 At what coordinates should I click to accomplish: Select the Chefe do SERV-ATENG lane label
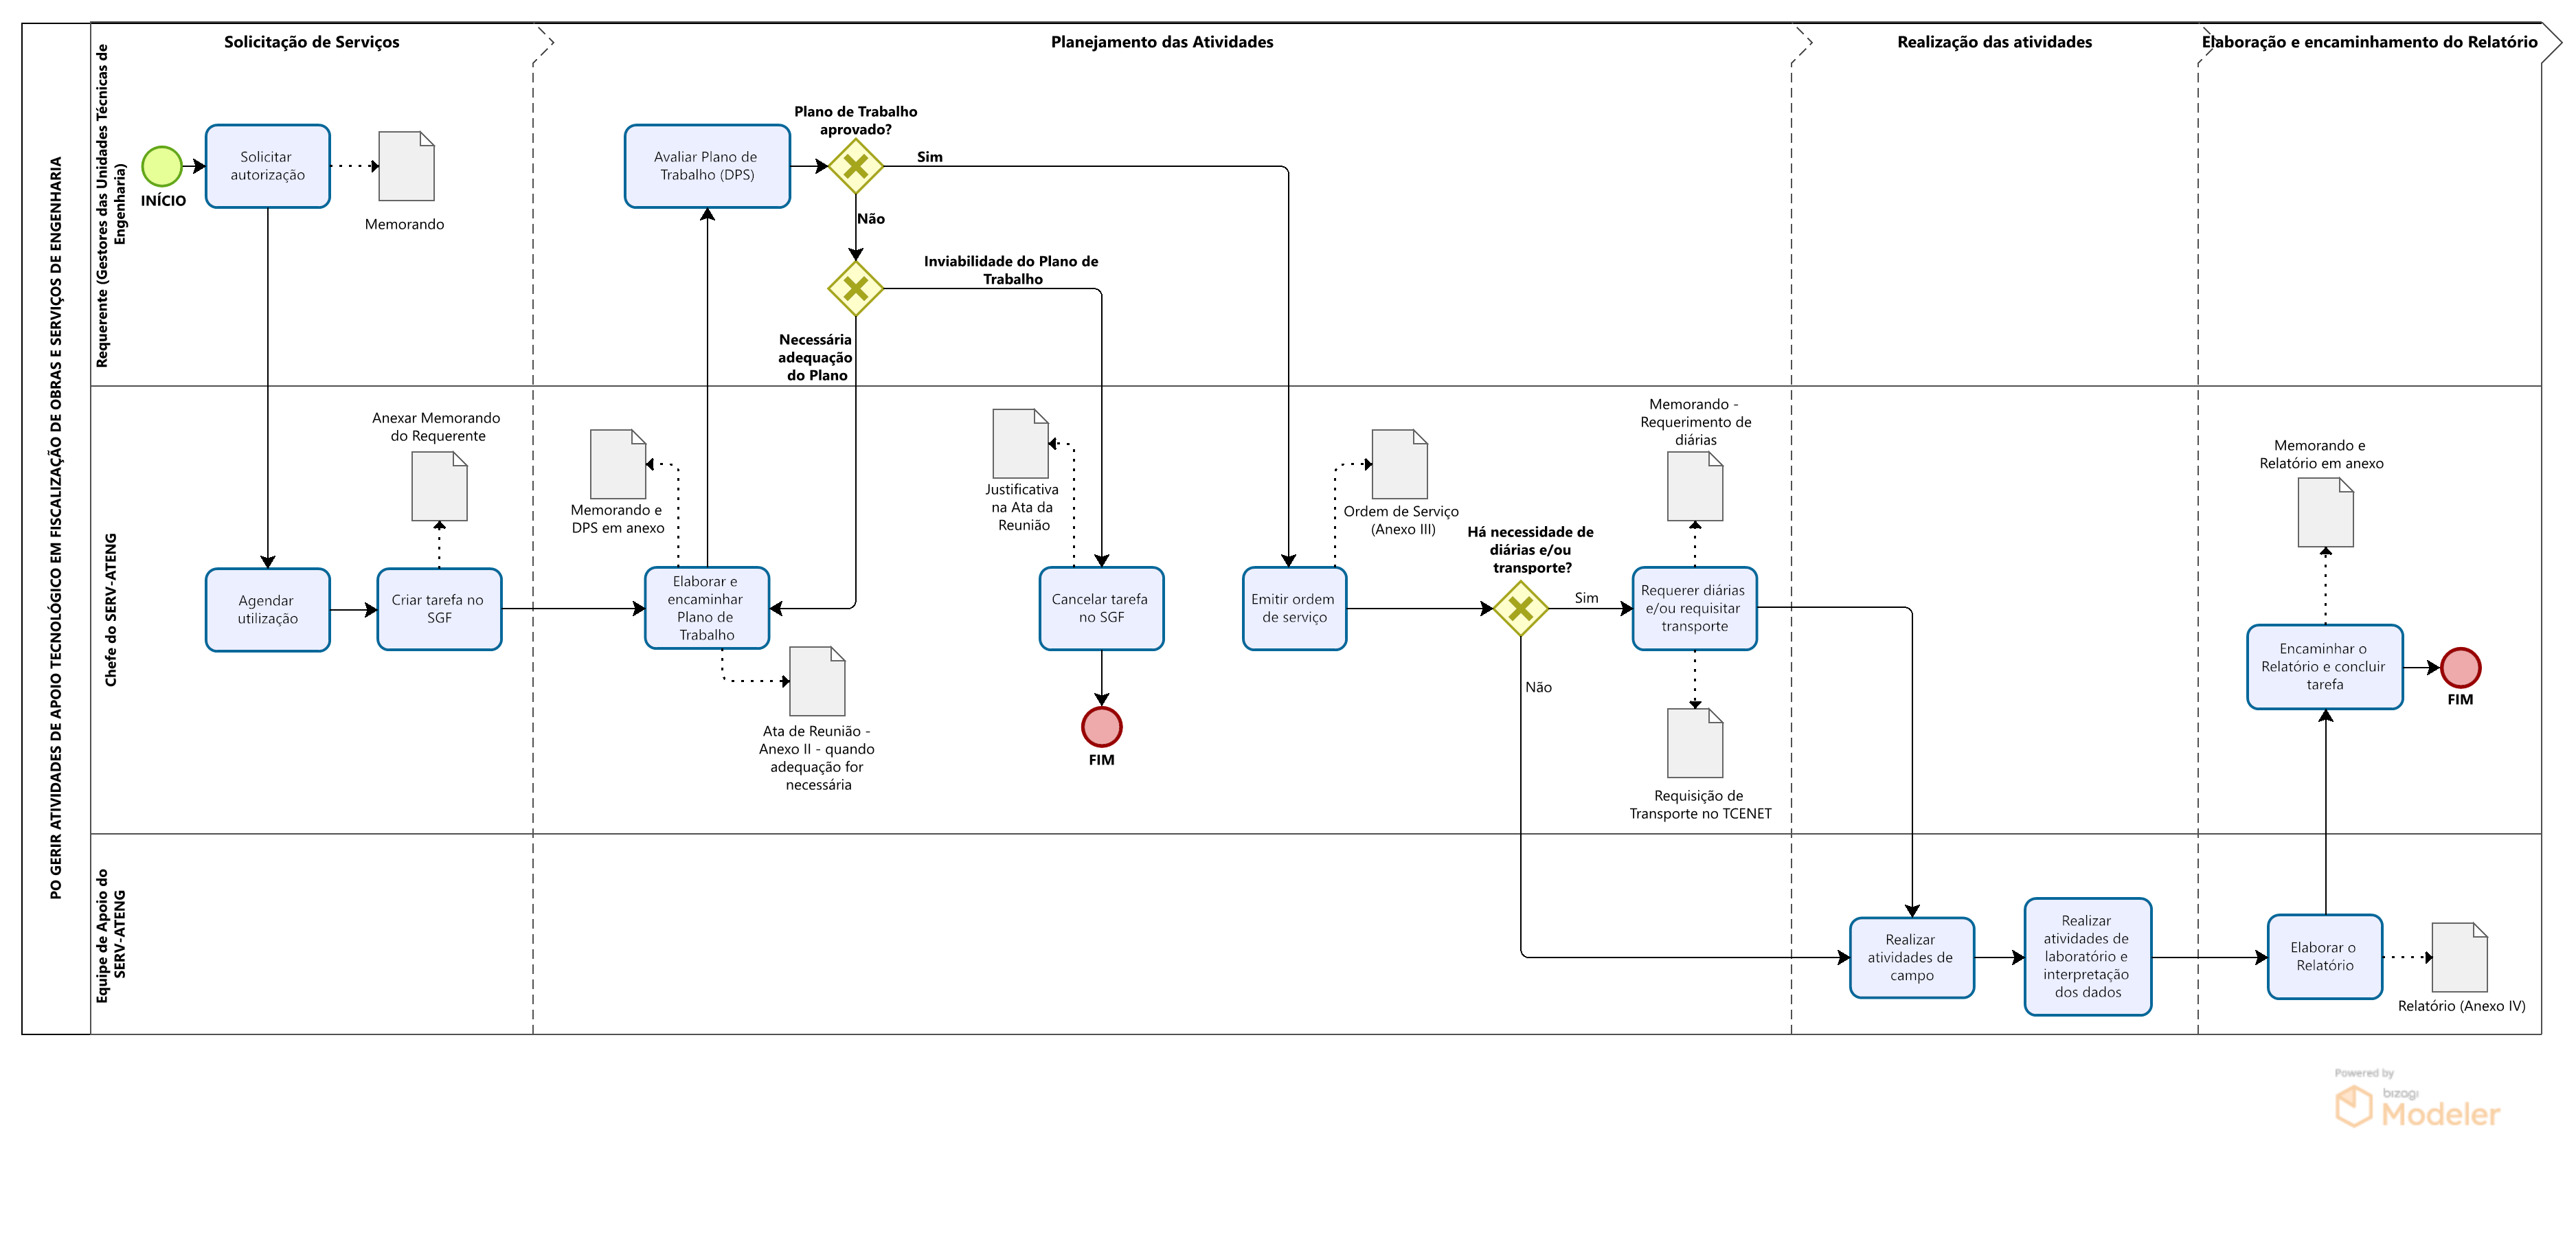tap(111, 609)
